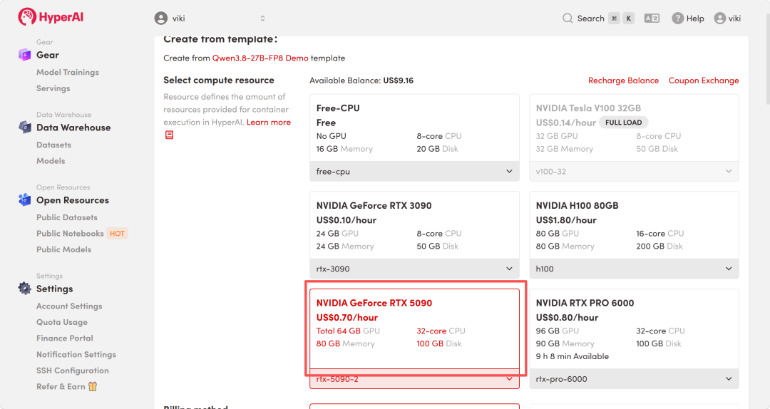Click the 'Total 64 GB GPU' text

coord(348,331)
